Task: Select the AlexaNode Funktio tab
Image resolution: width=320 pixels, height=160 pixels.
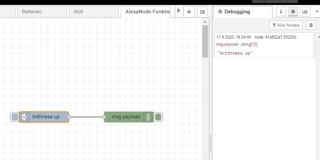Action: (146, 12)
